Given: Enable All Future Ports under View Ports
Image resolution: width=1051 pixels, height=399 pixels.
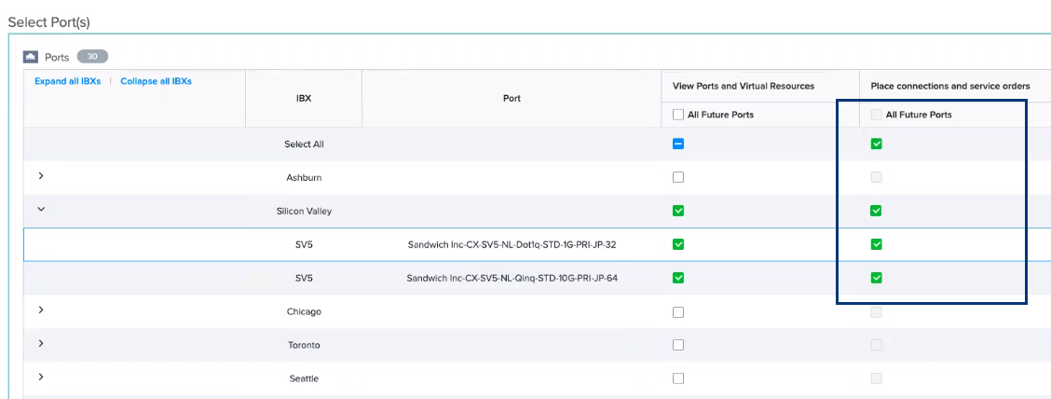Looking at the screenshot, I should coord(678,115).
